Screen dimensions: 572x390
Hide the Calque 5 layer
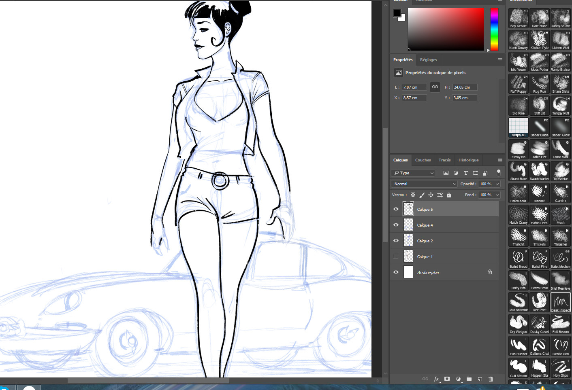(x=396, y=209)
